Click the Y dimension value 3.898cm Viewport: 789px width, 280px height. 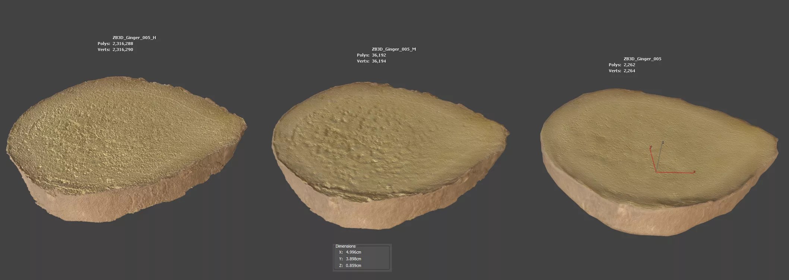click(x=353, y=259)
